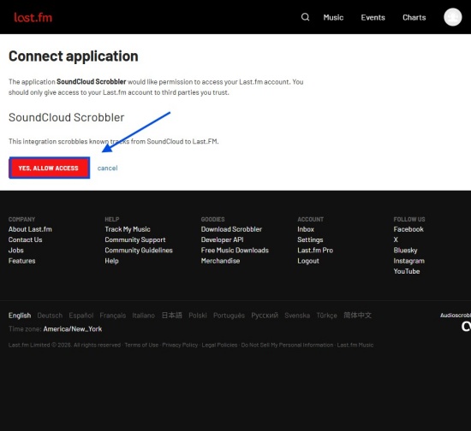Open the Events nav item
The width and height of the screenshot is (471, 431).
pos(373,17)
